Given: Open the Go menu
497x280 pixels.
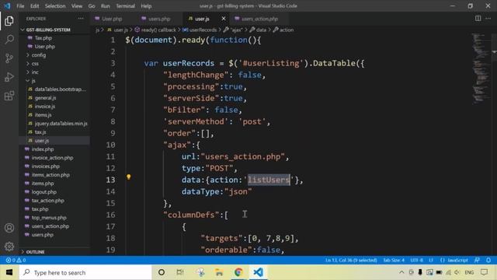Looking at the screenshot, I should [92, 5].
